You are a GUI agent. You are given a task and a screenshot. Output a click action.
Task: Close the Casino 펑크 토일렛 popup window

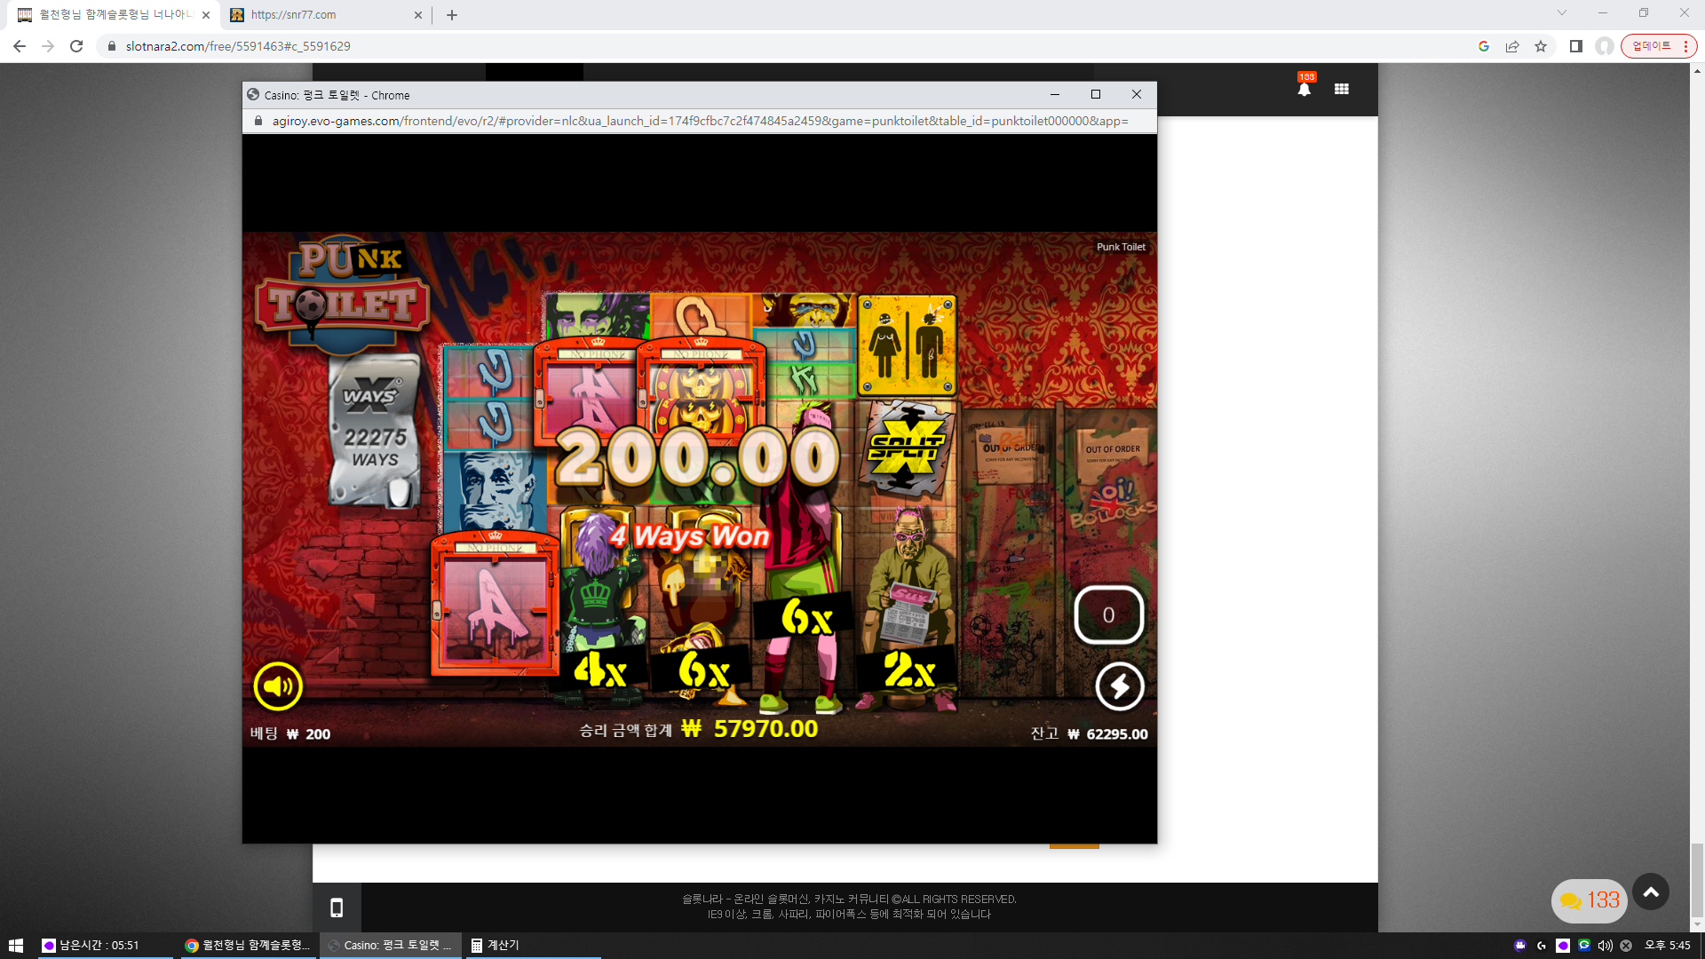pyautogui.click(x=1137, y=94)
